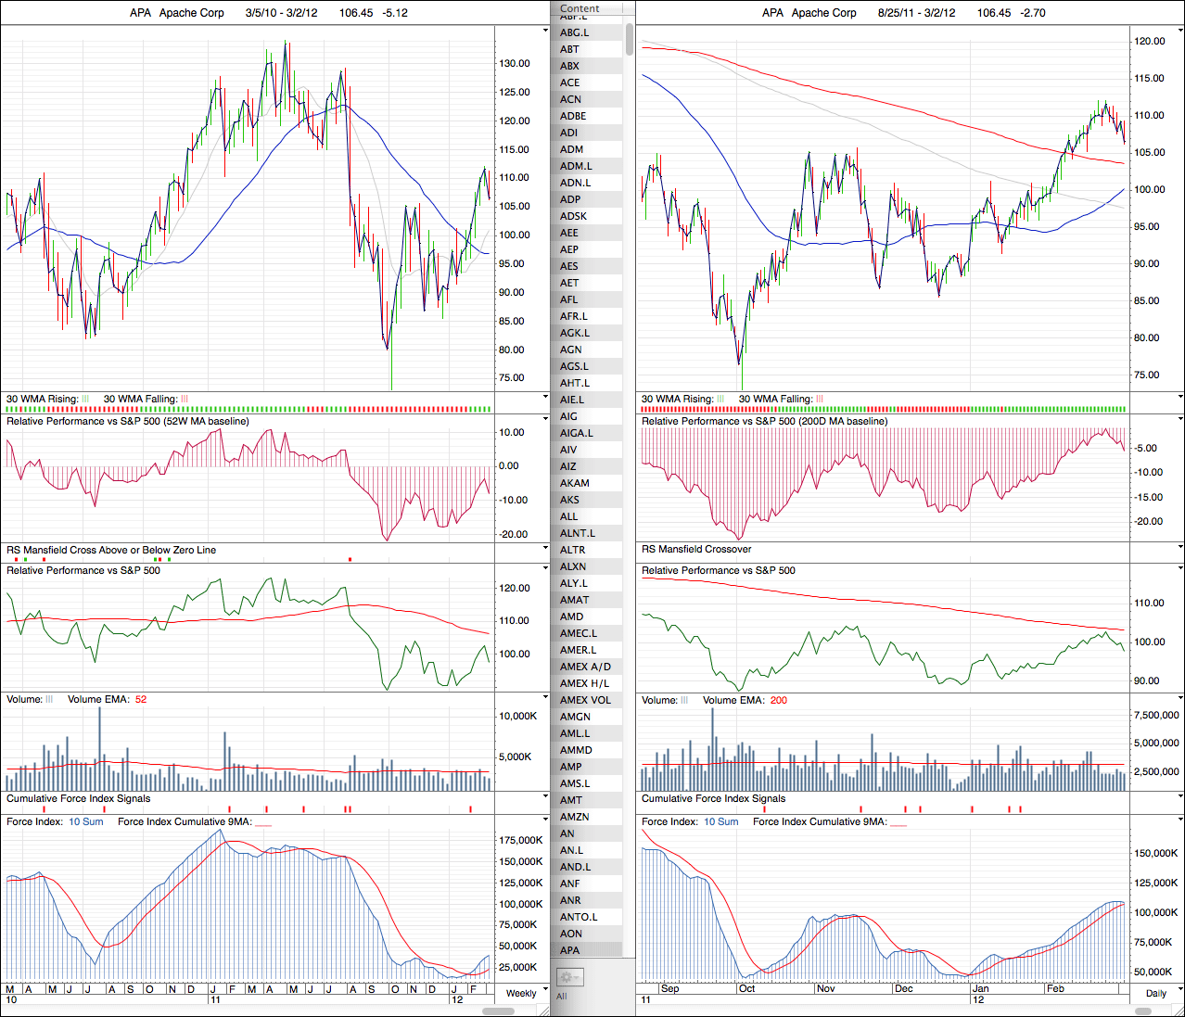The height and width of the screenshot is (1017, 1185).
Task: Select AFL in the symbol list
Action: coord(587,299)
